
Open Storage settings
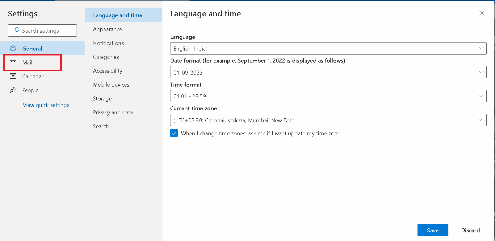[124, 98]
